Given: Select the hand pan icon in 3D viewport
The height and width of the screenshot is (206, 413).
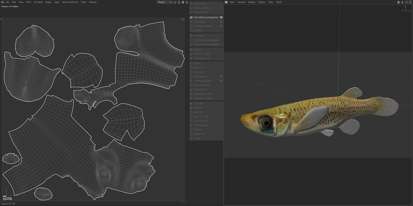Looking at the screenshot, I should [x=398, y=2].
